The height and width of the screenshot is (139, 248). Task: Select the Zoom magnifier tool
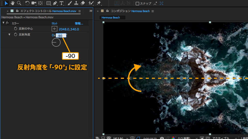tap(19, 3)
